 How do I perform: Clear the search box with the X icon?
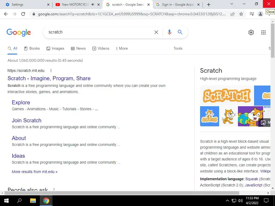click(x=156, y=32)
